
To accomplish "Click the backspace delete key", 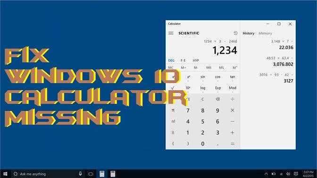I will (218, 99).
